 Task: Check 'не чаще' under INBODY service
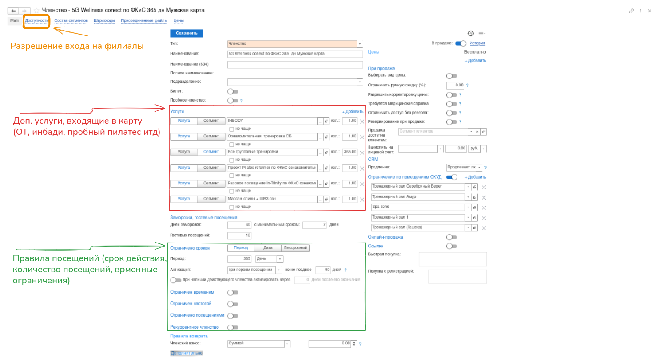231,129
